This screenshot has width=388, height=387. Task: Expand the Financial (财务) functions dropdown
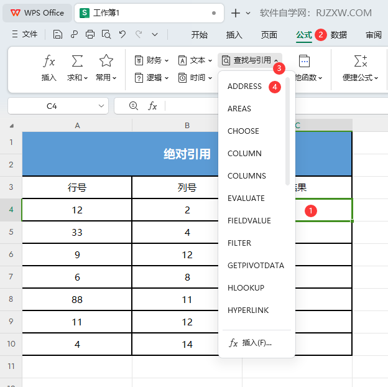coord(152,60)
